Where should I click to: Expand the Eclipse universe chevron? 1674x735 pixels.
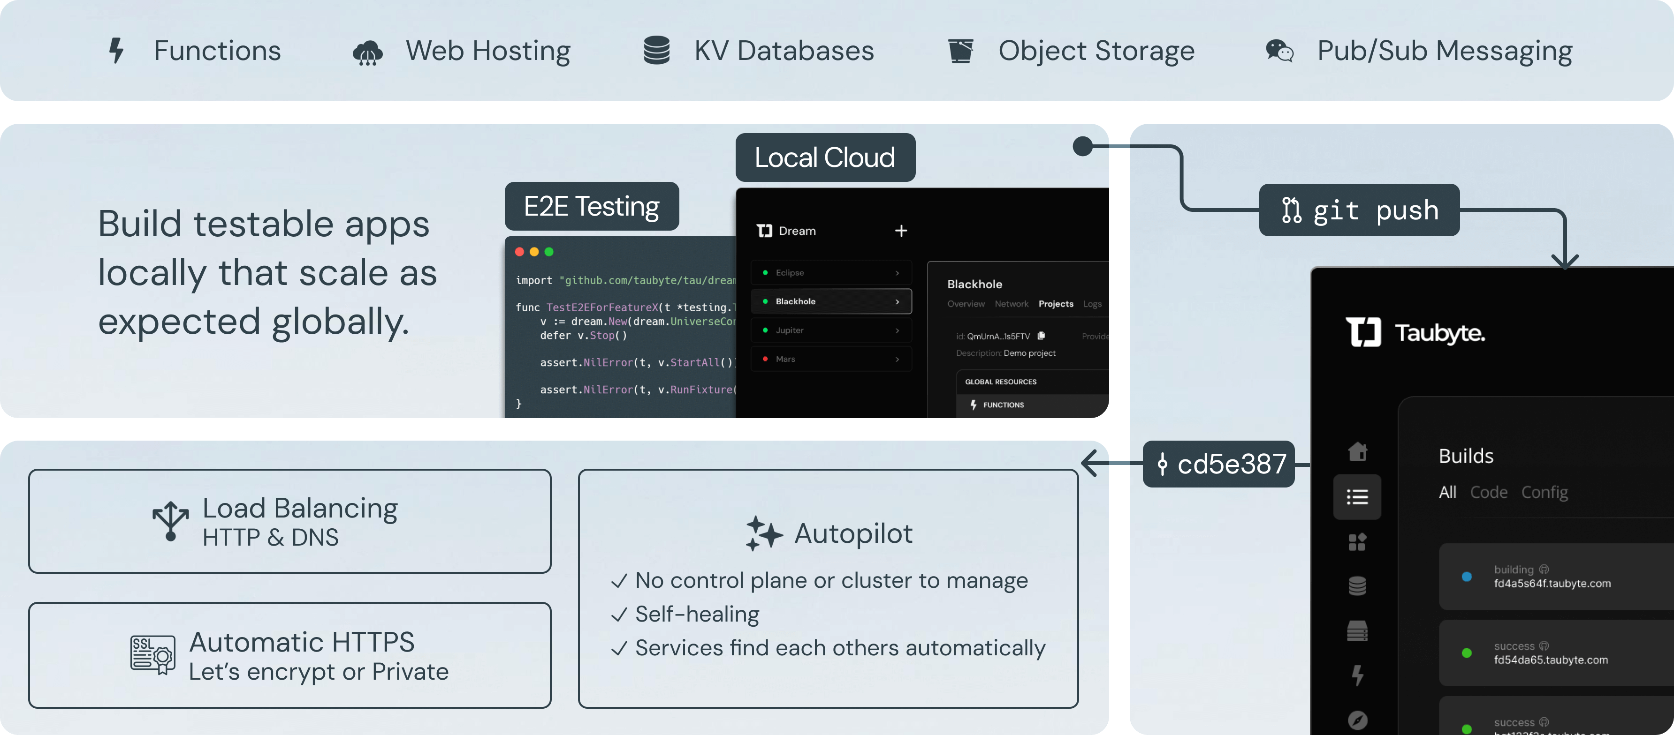tap(898, 273)
